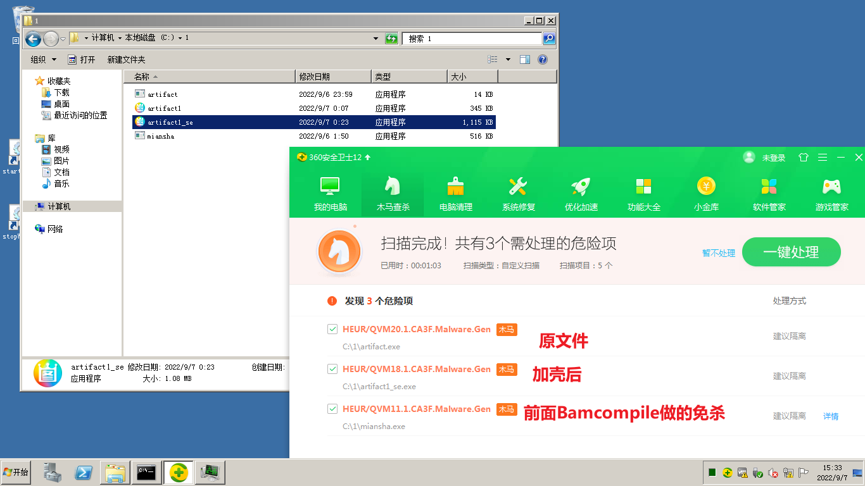
Task: Click the 小金库 coin icon
Action: tap(706, 186)
